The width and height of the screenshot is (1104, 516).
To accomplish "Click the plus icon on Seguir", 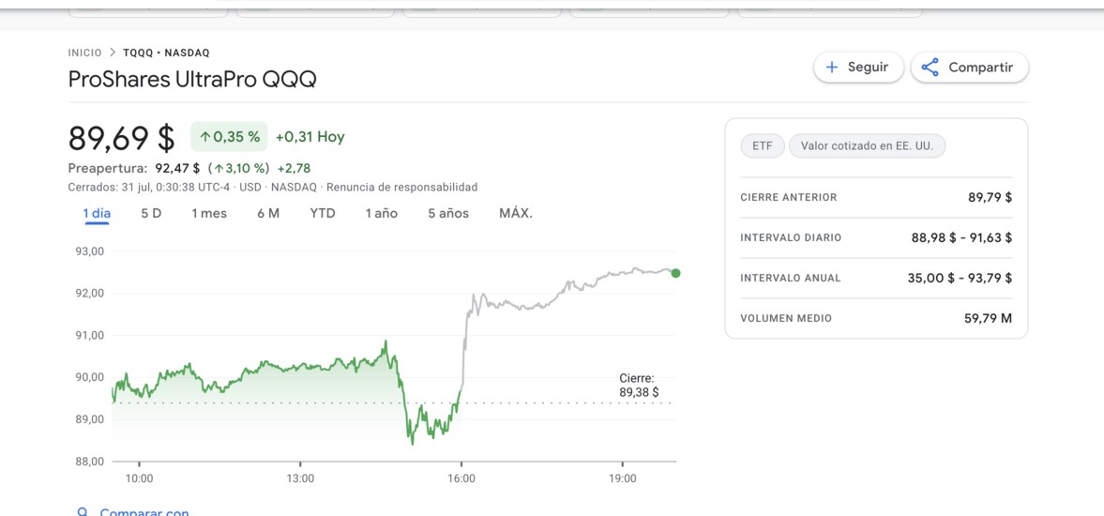I will click(x=832, y=68).
